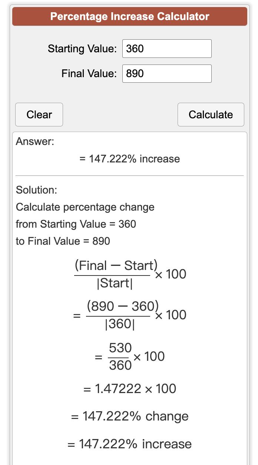Click the Clear button

point(39,115)
